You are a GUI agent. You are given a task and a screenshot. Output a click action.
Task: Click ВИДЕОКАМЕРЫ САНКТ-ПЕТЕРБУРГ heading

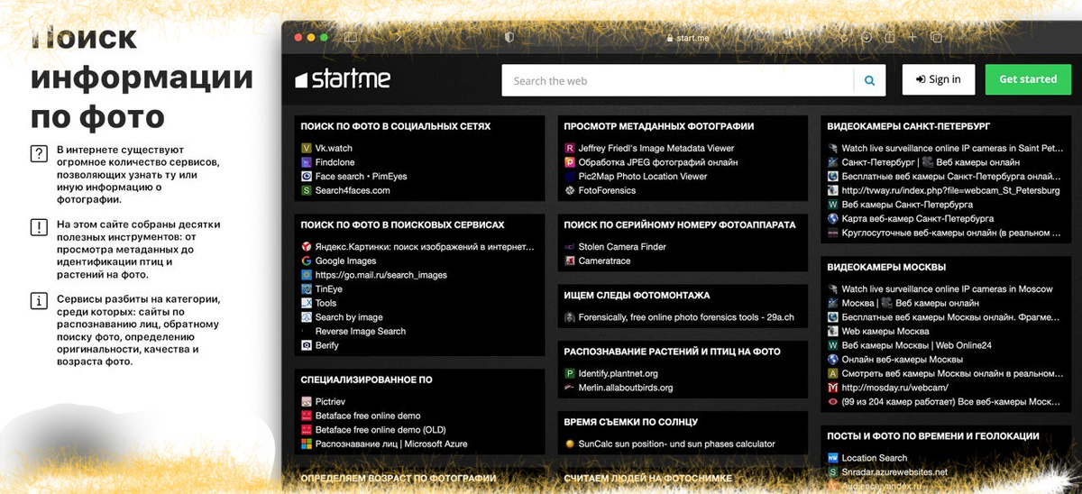(x=909, y=126)
